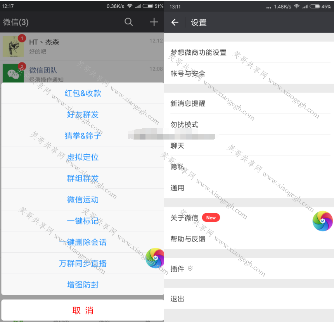
Task: Tap the signal strength icon in left status bar
Action: pyautogui.click(x=138, y=6)
